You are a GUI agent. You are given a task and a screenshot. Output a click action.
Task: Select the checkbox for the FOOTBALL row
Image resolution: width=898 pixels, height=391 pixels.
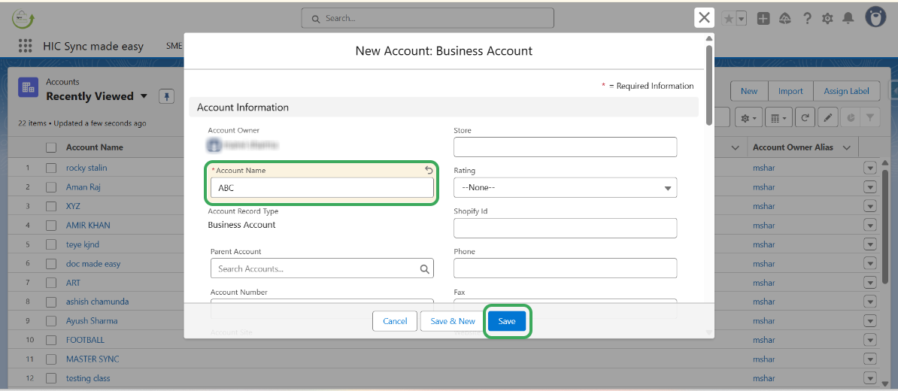51,340
